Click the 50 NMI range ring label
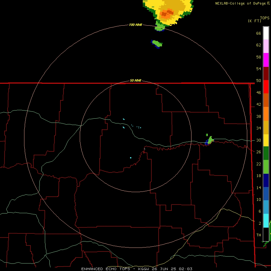Viewport: 271px width, 271px height. pyautogui.click(x=135, y=80)
